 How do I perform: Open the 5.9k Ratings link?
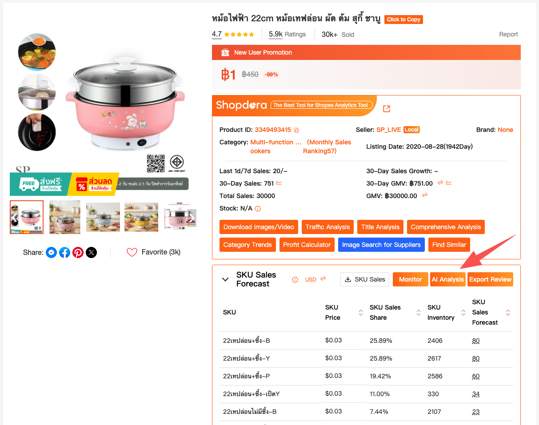pyautogui.click(x=287, y=34)
